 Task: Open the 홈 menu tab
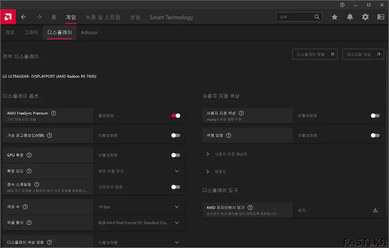click(54, 17)
